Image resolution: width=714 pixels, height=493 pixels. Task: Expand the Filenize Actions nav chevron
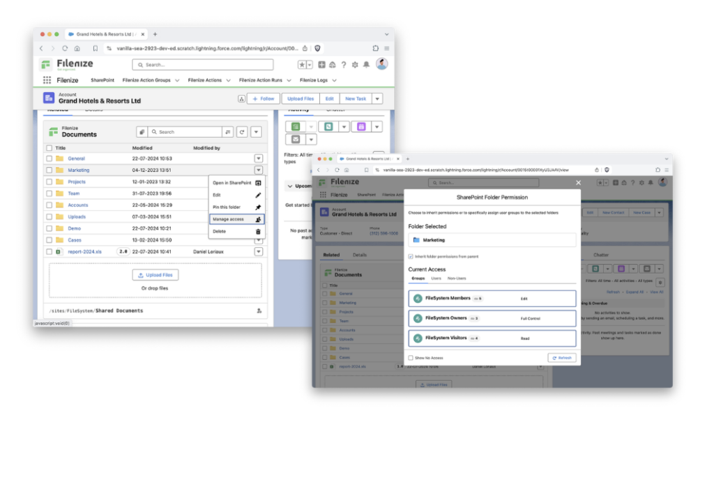coord(228,81)
